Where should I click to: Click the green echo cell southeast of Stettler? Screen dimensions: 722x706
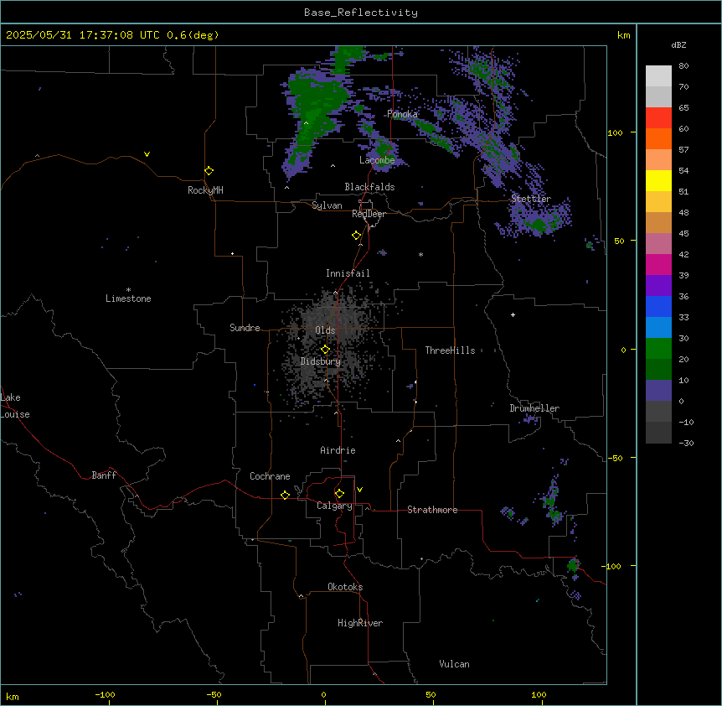[x=539, y=225]
